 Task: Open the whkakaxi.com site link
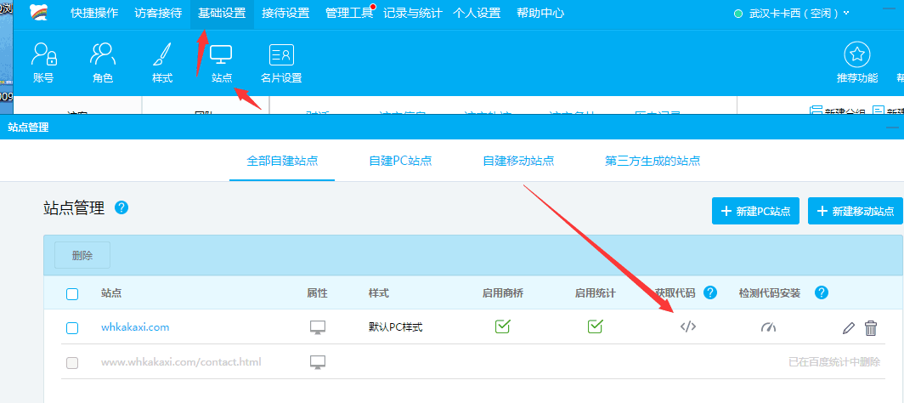click(135, 327)
